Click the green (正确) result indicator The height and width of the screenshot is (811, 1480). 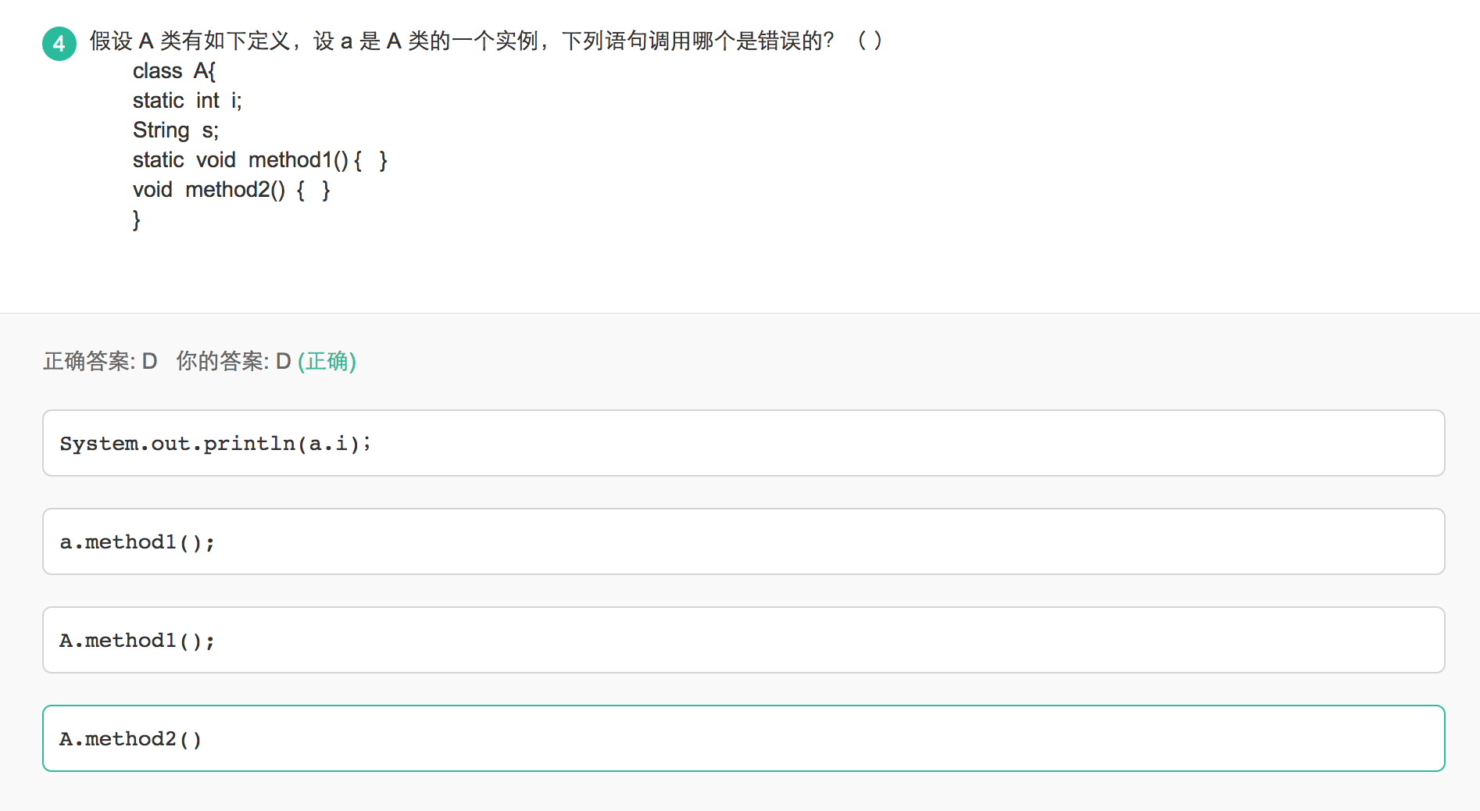click(327, 361)
